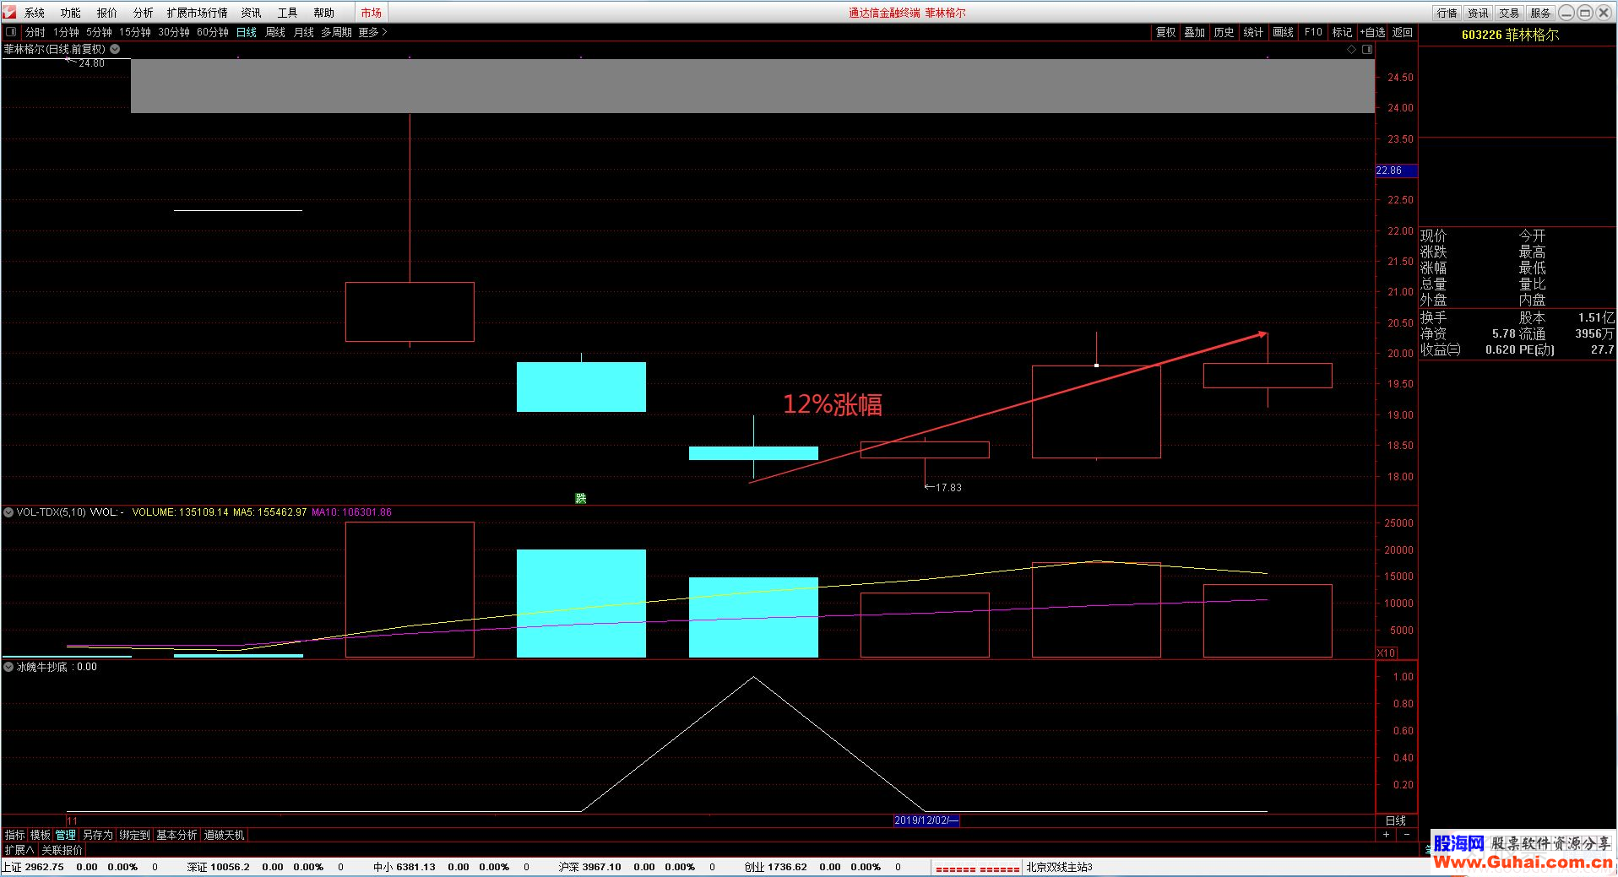Click 中小 6381.13 index in status bar
This screenshot has width=1618, height=877.
[404, 867]
